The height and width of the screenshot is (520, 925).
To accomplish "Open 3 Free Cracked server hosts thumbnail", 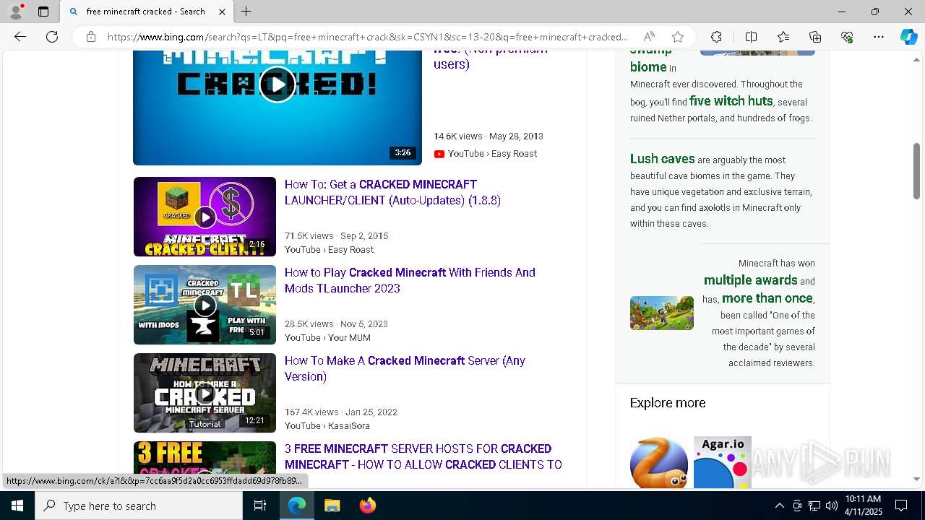I will (x=205, y=459).
